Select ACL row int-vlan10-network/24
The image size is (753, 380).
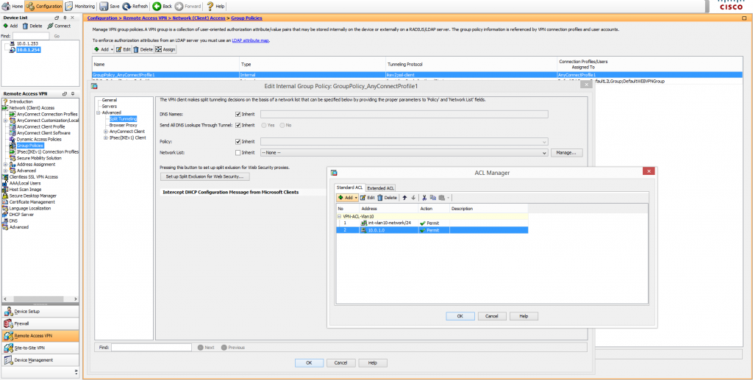[x=432, y=223]
